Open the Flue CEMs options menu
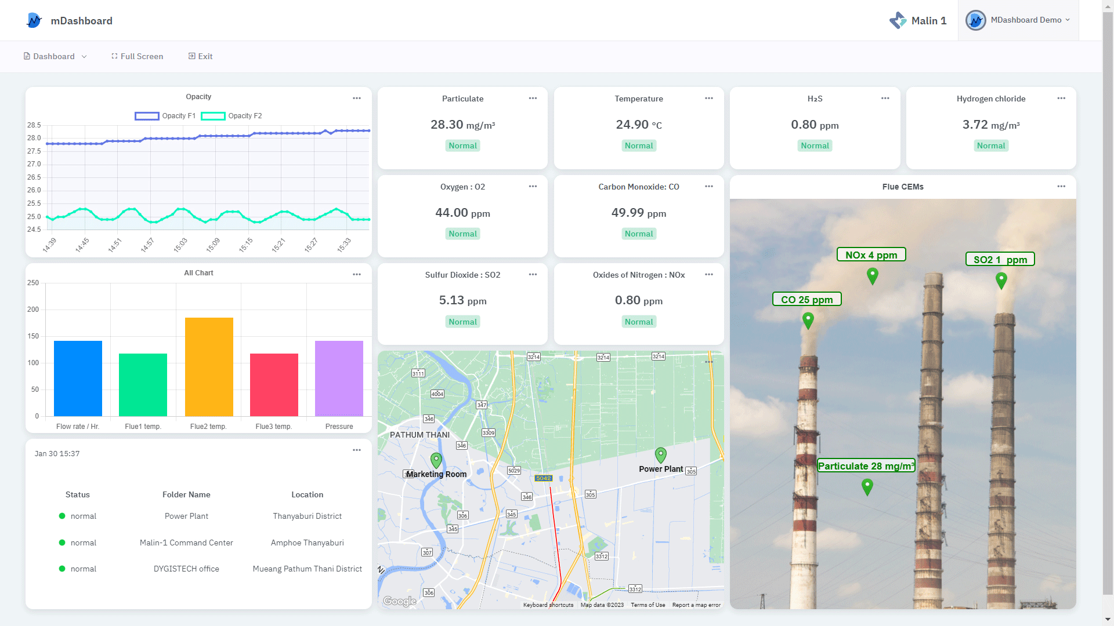Screen dimensions: 1114x626 tap(1061, 186)
